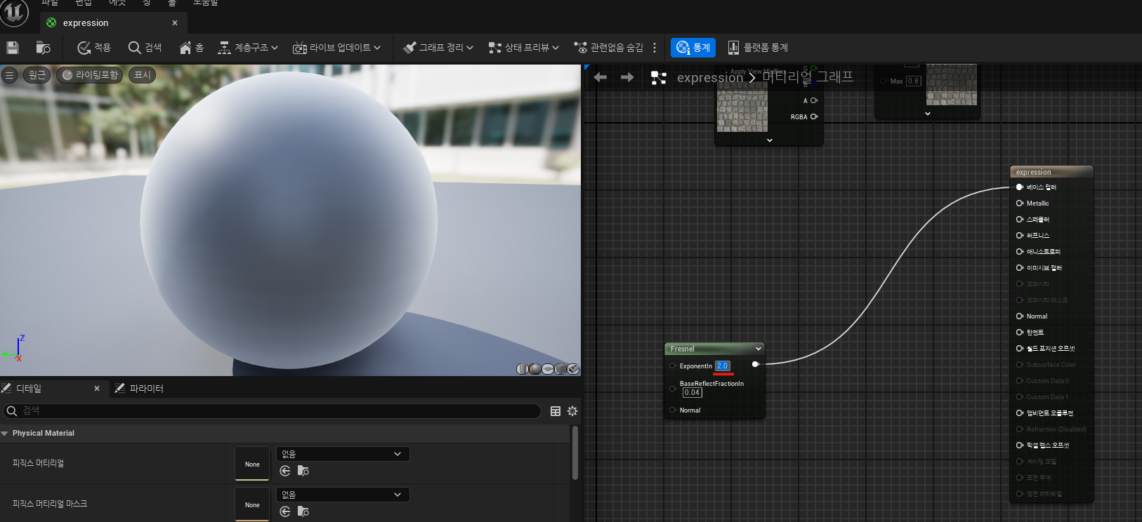Close the expression tab

175,23
